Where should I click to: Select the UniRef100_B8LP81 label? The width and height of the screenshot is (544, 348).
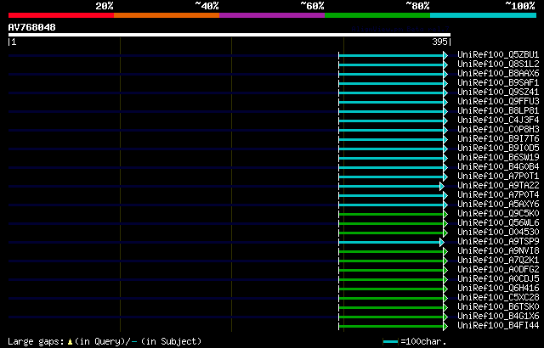(498, 111)
